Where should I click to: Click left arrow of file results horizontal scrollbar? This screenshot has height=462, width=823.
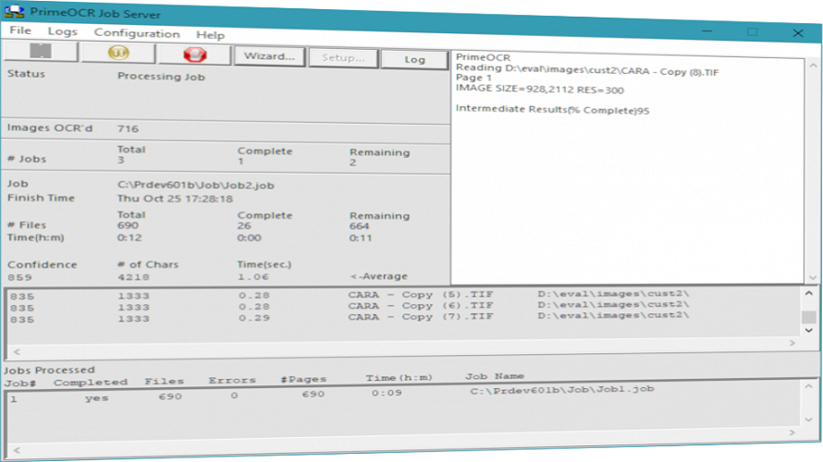tap(17, 351)
